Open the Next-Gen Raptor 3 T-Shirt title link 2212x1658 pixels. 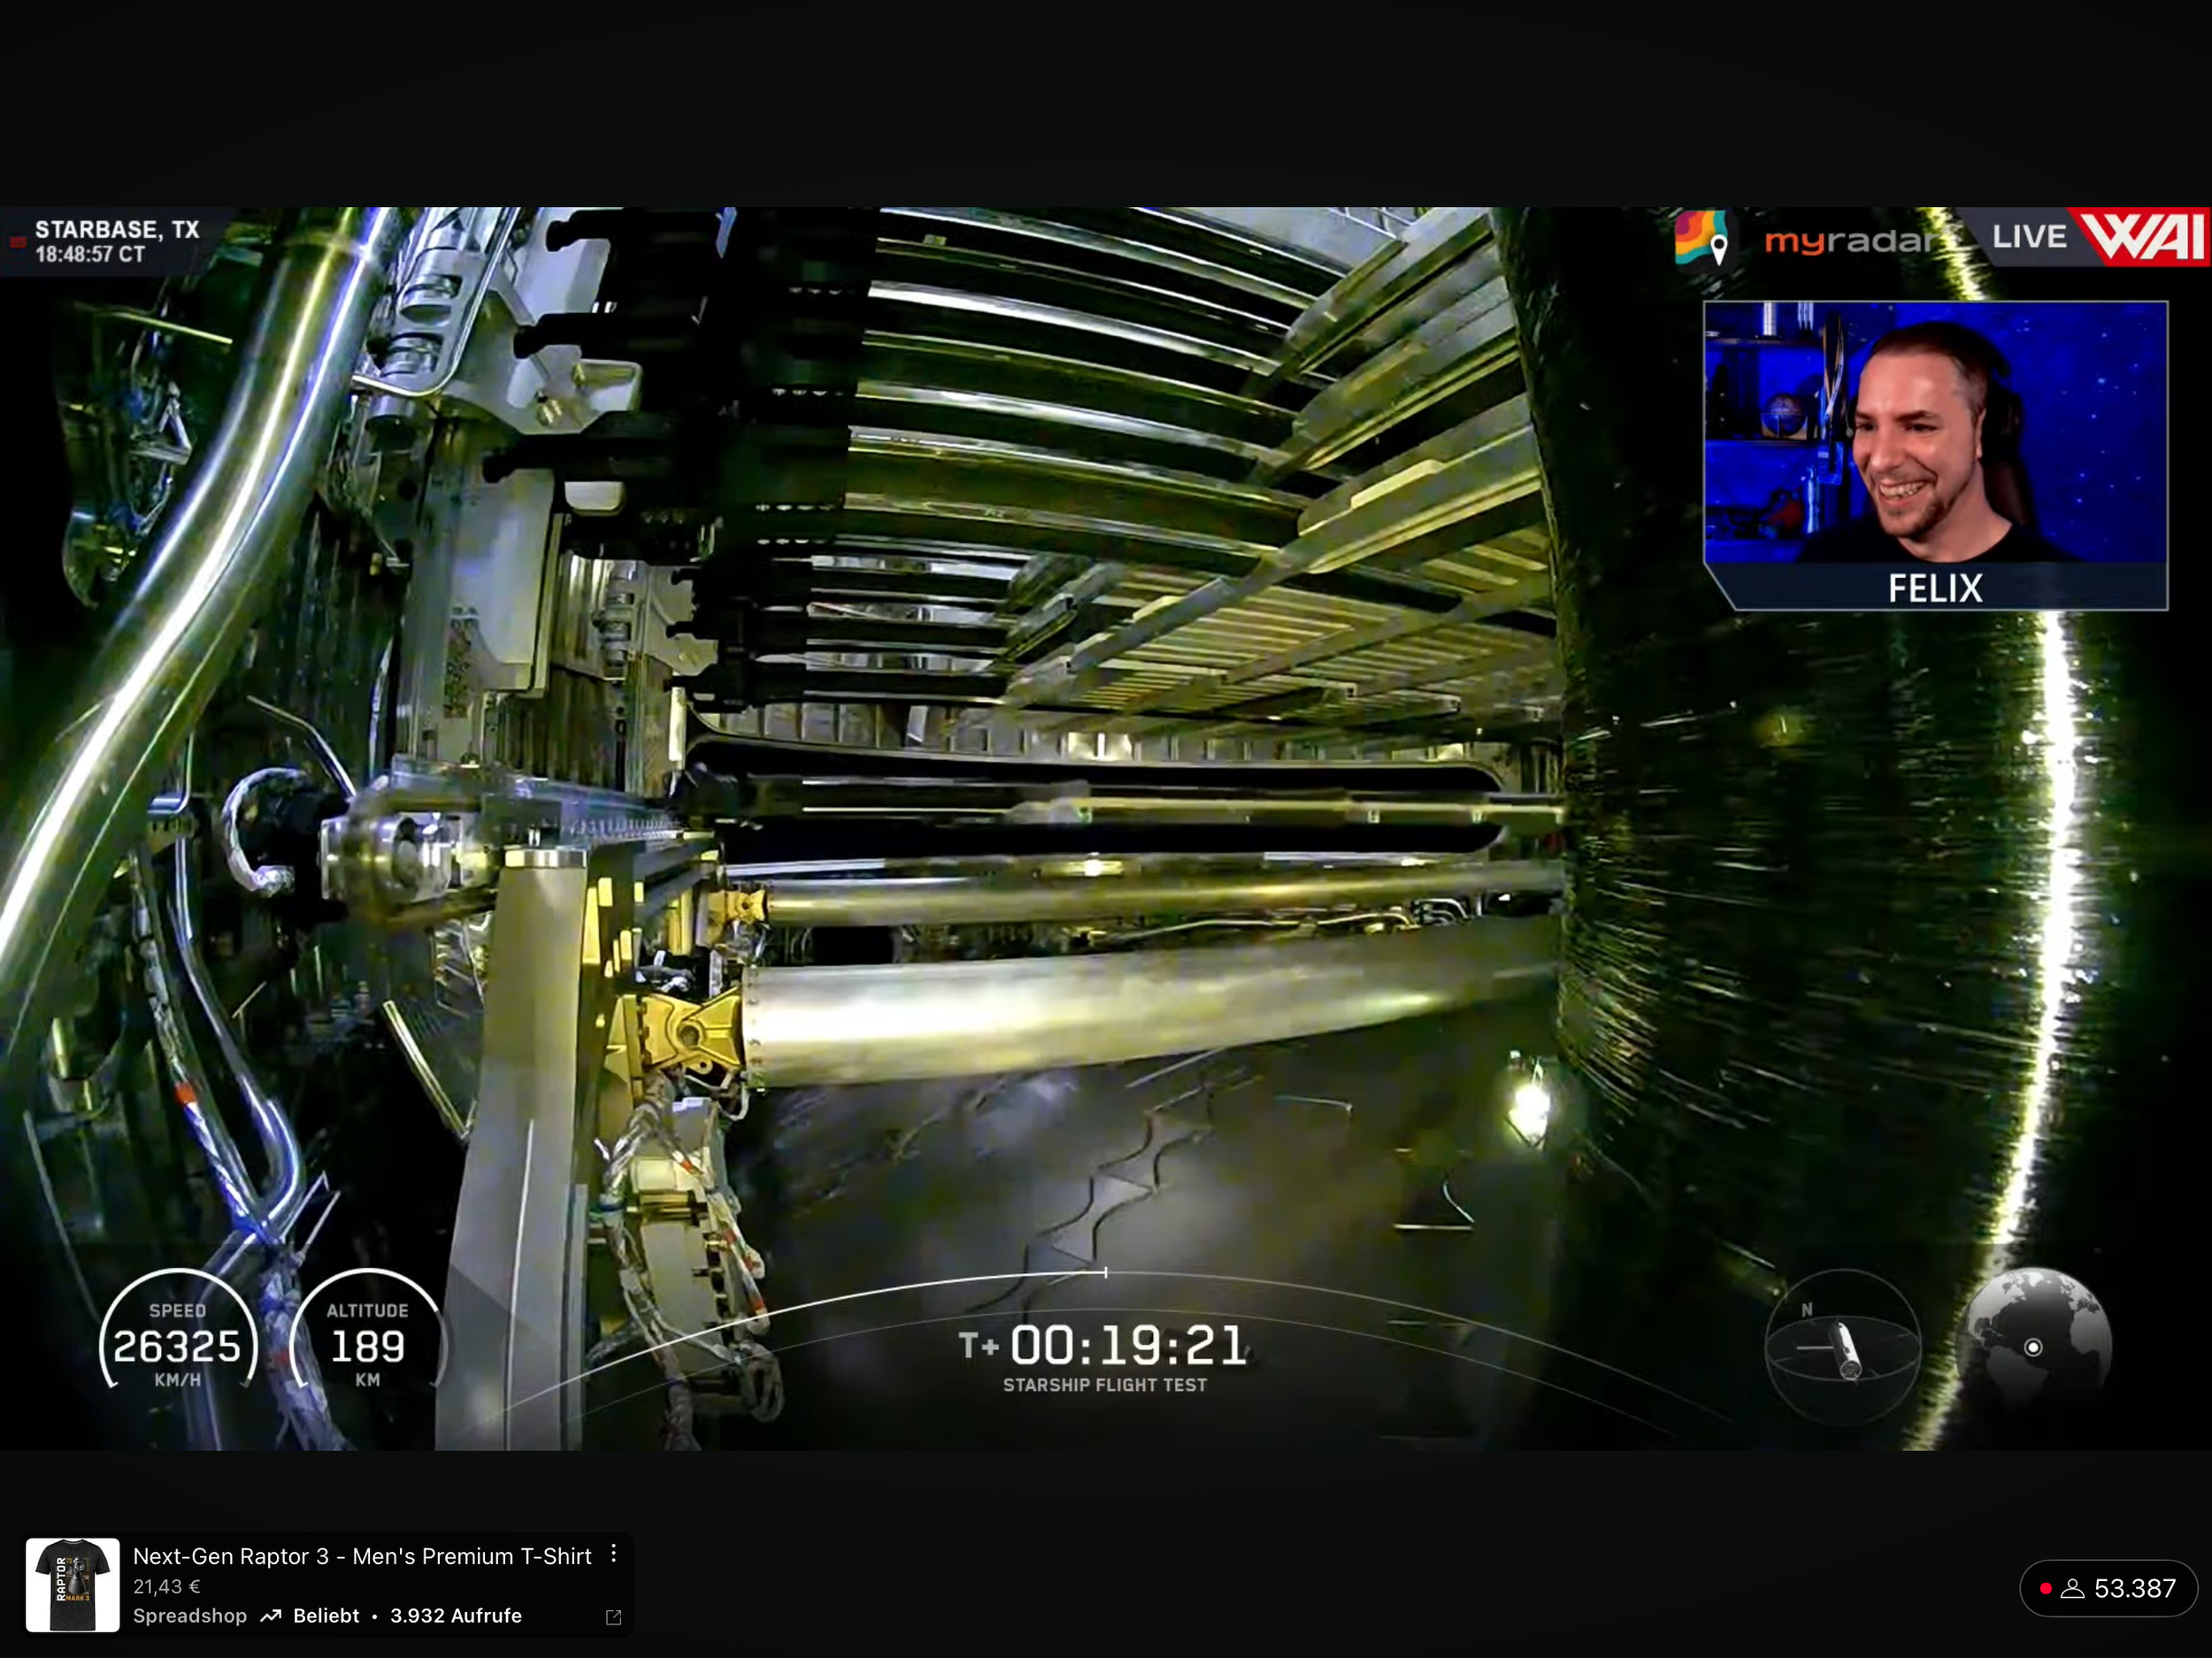pos(362,1556)
